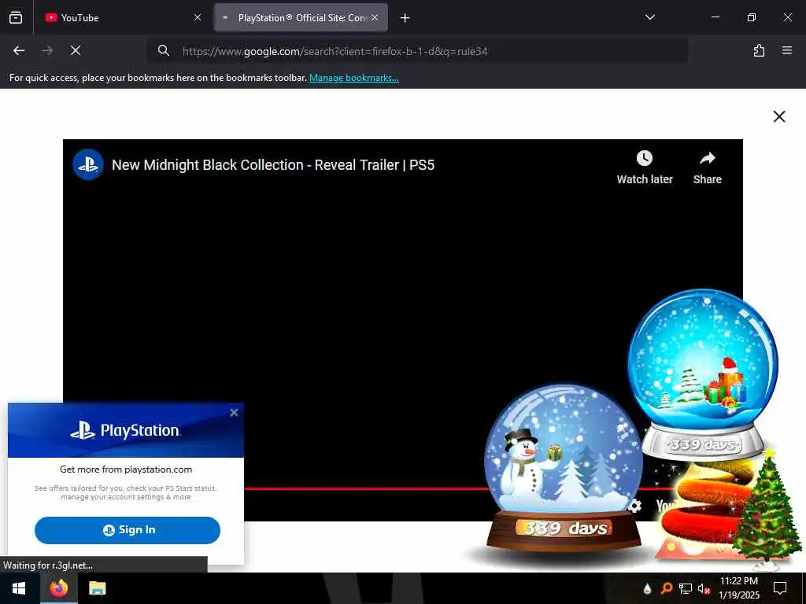Image resolution: width=806 pixels, height=604 pixels.
Task: Click the magnifier tray icon
Action: pyautogui.click(x=666, y=588)
